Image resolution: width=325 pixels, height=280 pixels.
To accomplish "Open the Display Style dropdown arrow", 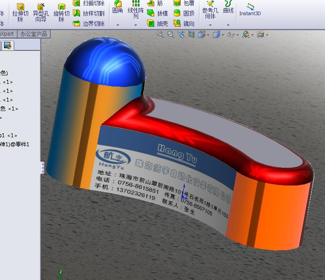I will click(x=223, y=35).
